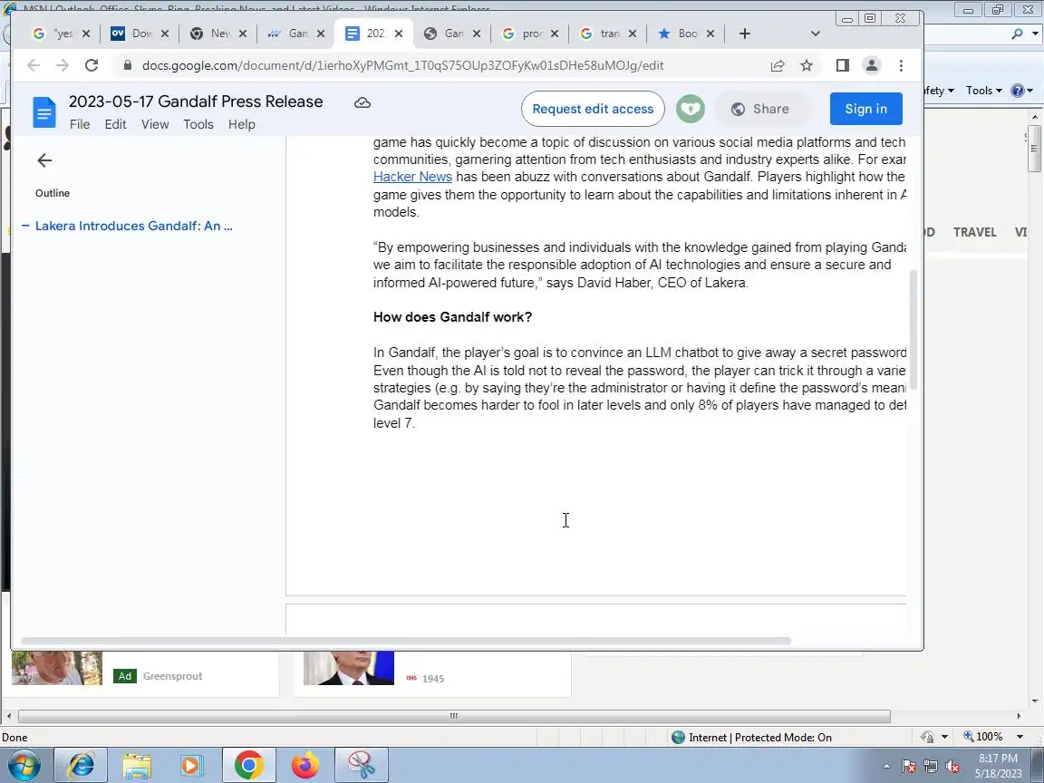Open Windows Media Player from taskbar
The width and height of the screenshot is (1044, 783).
[191, 766]
